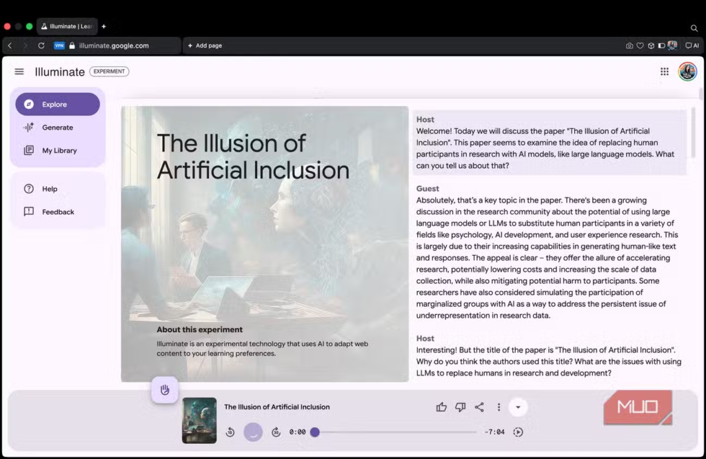Open the three-dot more options menu
This screenshot has width=706, height=459.
click(498, 407)
